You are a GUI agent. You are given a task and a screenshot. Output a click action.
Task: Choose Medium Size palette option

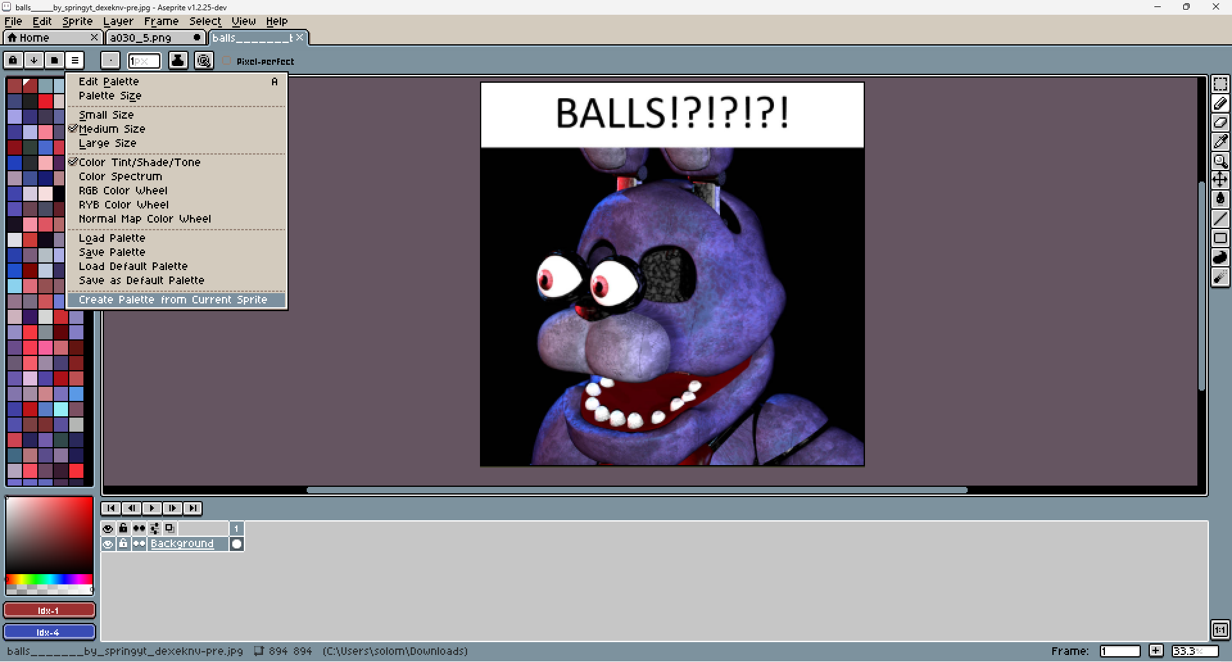[176, 129]
